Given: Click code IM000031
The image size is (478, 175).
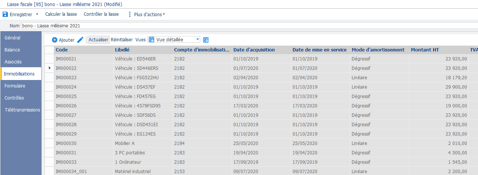Looking at the screenshot, I should [x=66, y=152].
